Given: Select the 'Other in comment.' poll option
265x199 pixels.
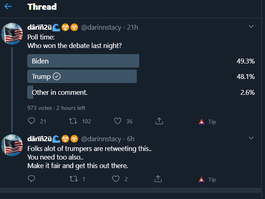Looking at the screenshot, I should (x=141, y=92).
